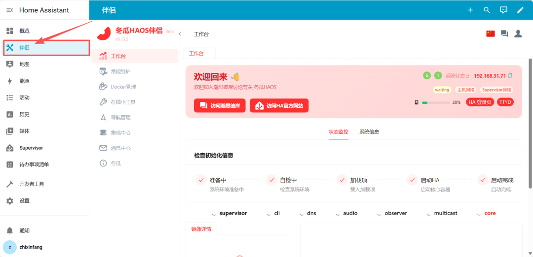Switch to the 系统信息 tab

[x=369, y=132]
